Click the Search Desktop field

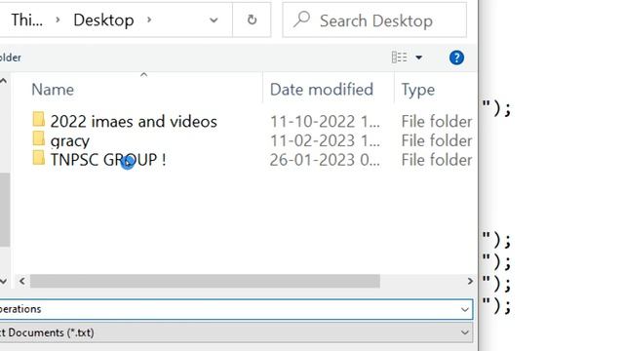(374, 19)
